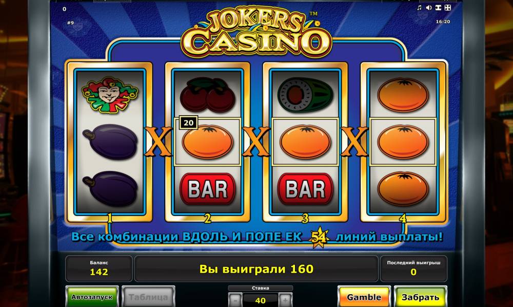Click the Joker symbol on reel 1
The height and width of the screenshot is (307, 513).
coord(110,95)
